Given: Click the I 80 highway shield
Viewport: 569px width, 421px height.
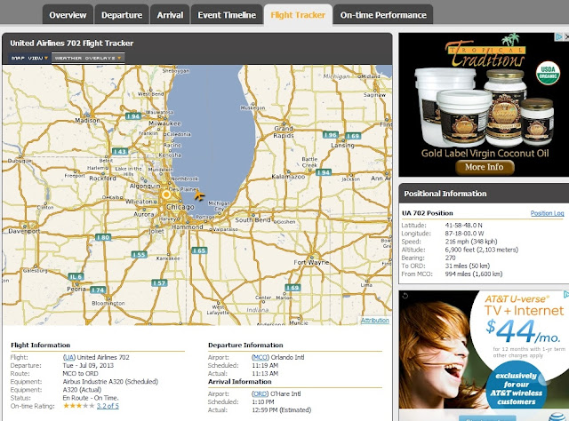Looking at the screenshot, I should 103,237.
